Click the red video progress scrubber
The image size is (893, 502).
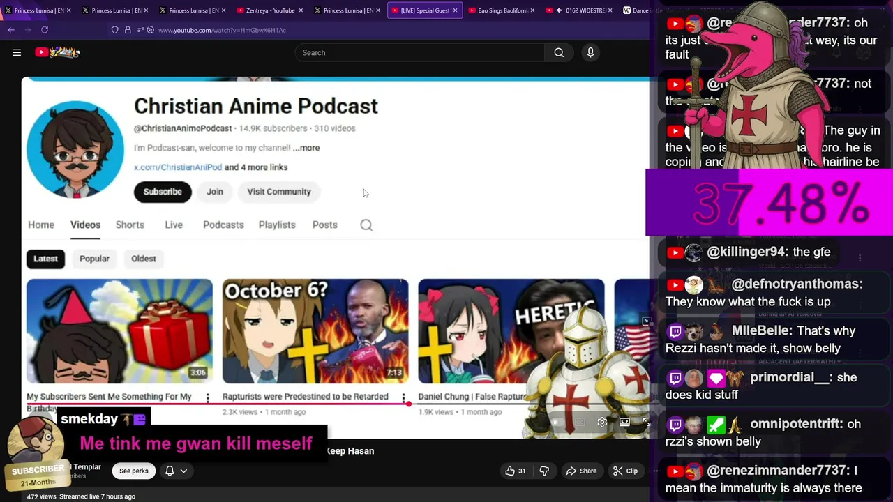[x=408, y=404]
